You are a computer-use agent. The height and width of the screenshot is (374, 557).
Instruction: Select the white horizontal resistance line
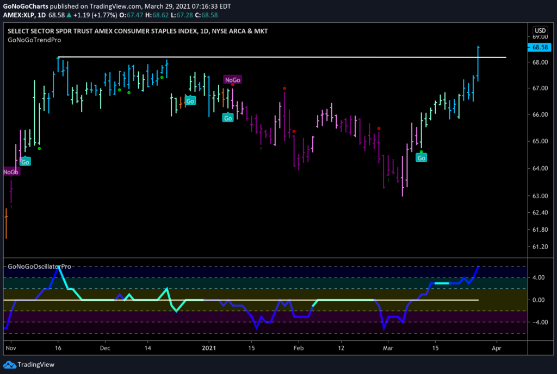(282, 57)
